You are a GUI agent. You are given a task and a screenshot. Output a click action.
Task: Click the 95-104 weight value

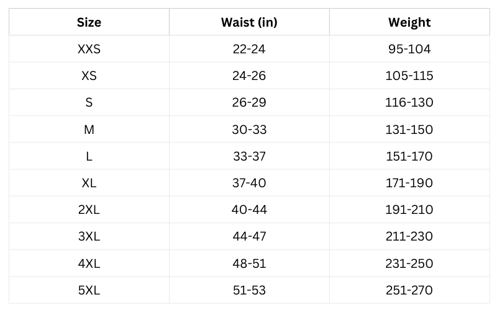click(x=409, y=49)
